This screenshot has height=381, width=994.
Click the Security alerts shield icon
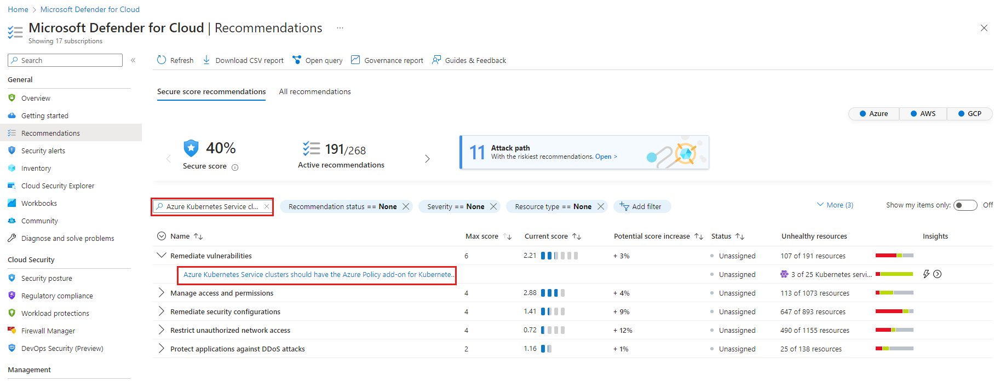coord(12,151)
